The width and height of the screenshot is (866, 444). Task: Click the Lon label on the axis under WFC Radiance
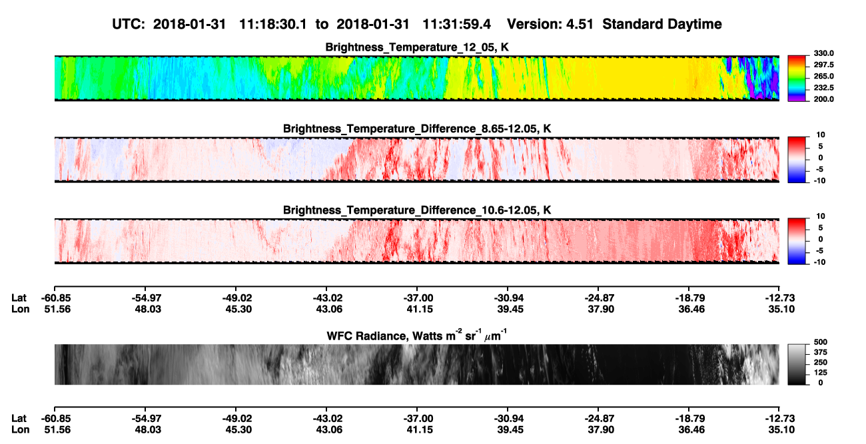point(19,429)
